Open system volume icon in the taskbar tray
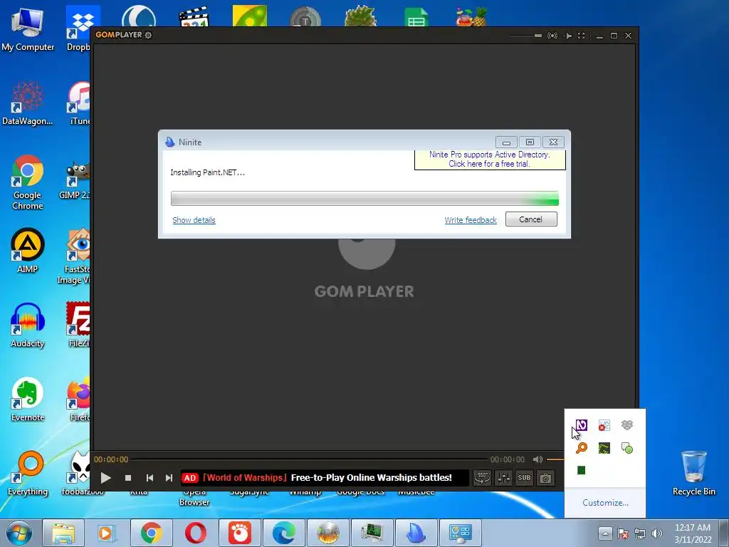 657,533
